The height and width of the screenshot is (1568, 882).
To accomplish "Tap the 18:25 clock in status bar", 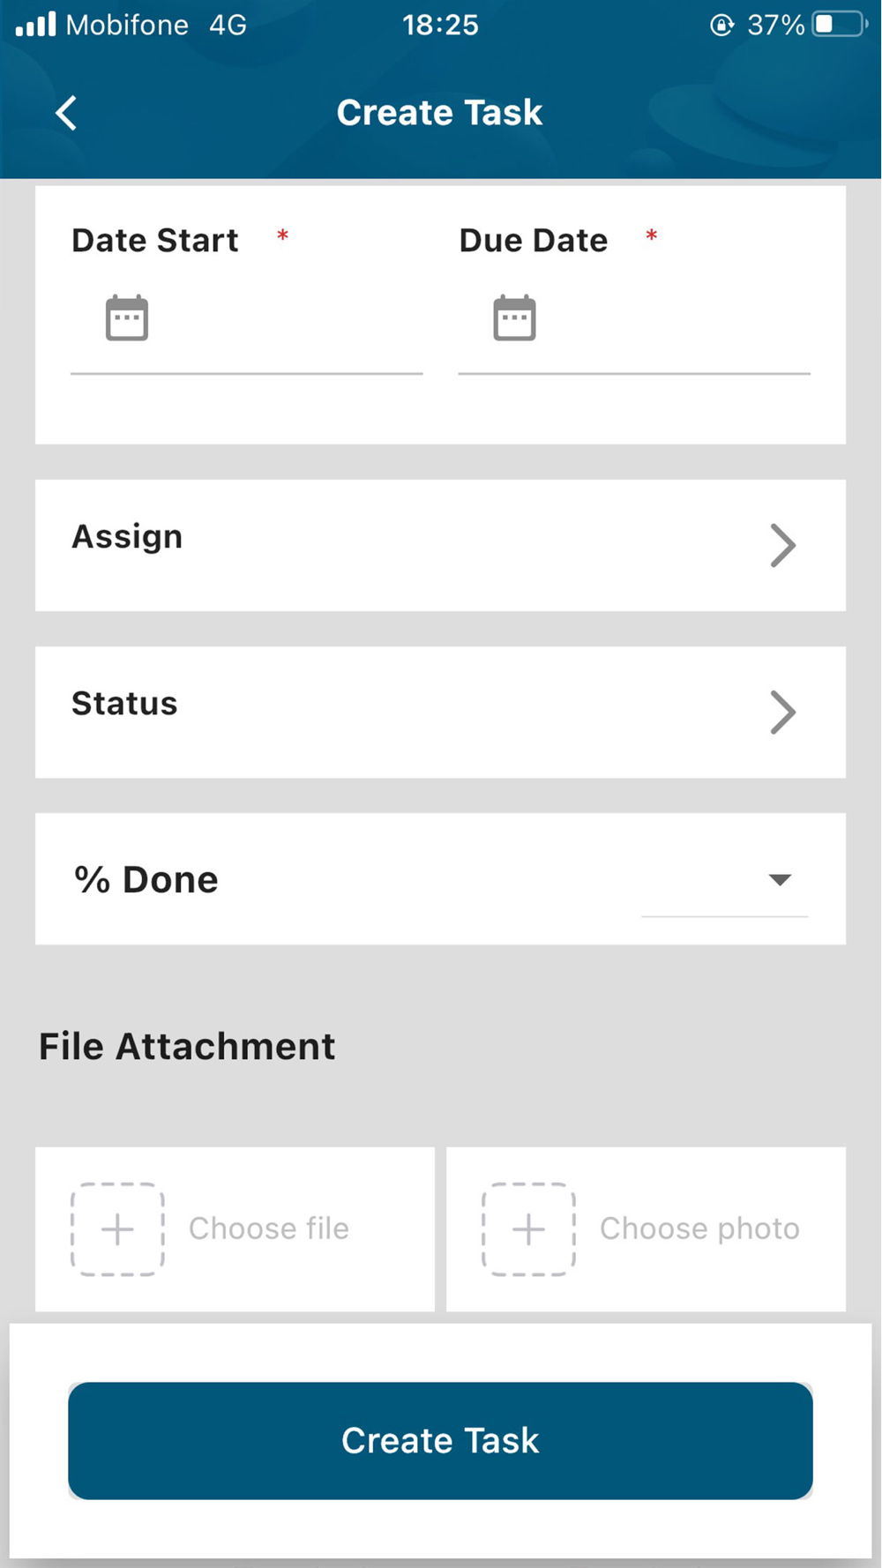I will [440, 25].
